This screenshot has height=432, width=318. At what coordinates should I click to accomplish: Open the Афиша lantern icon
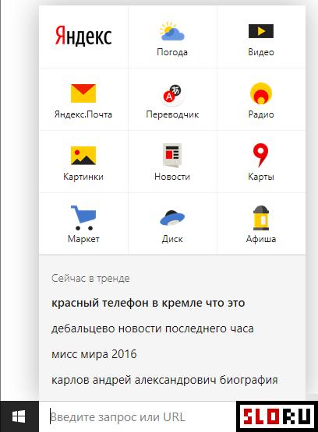coord(261,218)
